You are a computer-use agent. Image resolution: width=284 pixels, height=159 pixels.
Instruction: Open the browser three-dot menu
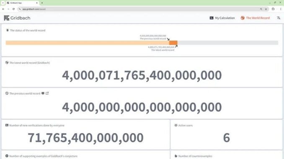pyautogui.click(x=281, y=9)
